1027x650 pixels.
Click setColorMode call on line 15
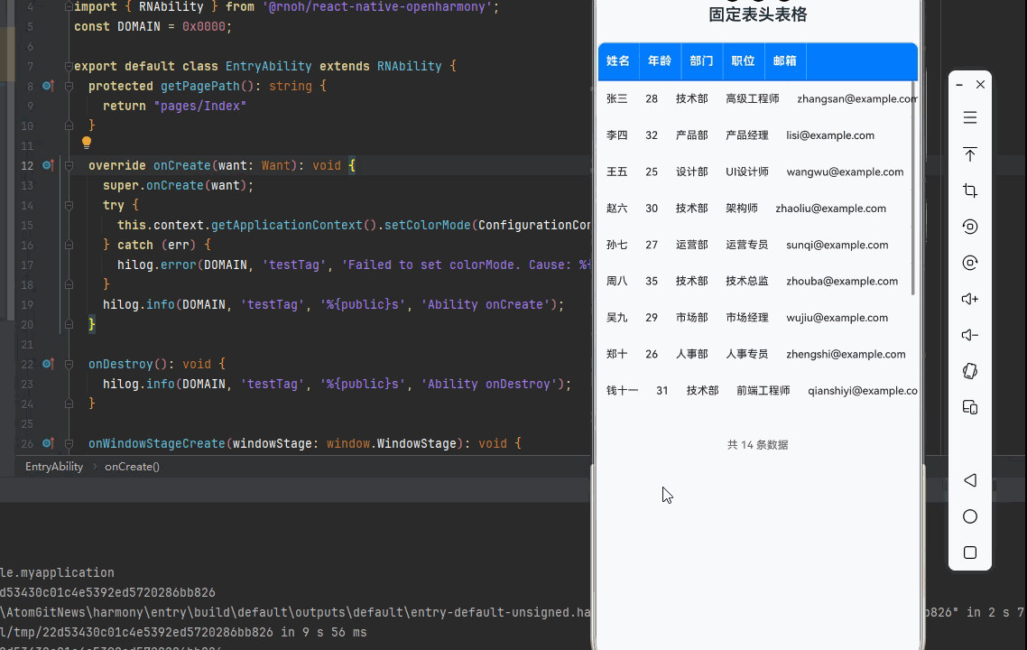427,226
